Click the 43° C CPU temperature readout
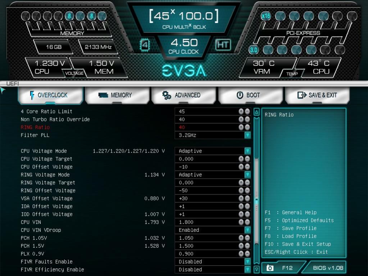 [318, 67]
